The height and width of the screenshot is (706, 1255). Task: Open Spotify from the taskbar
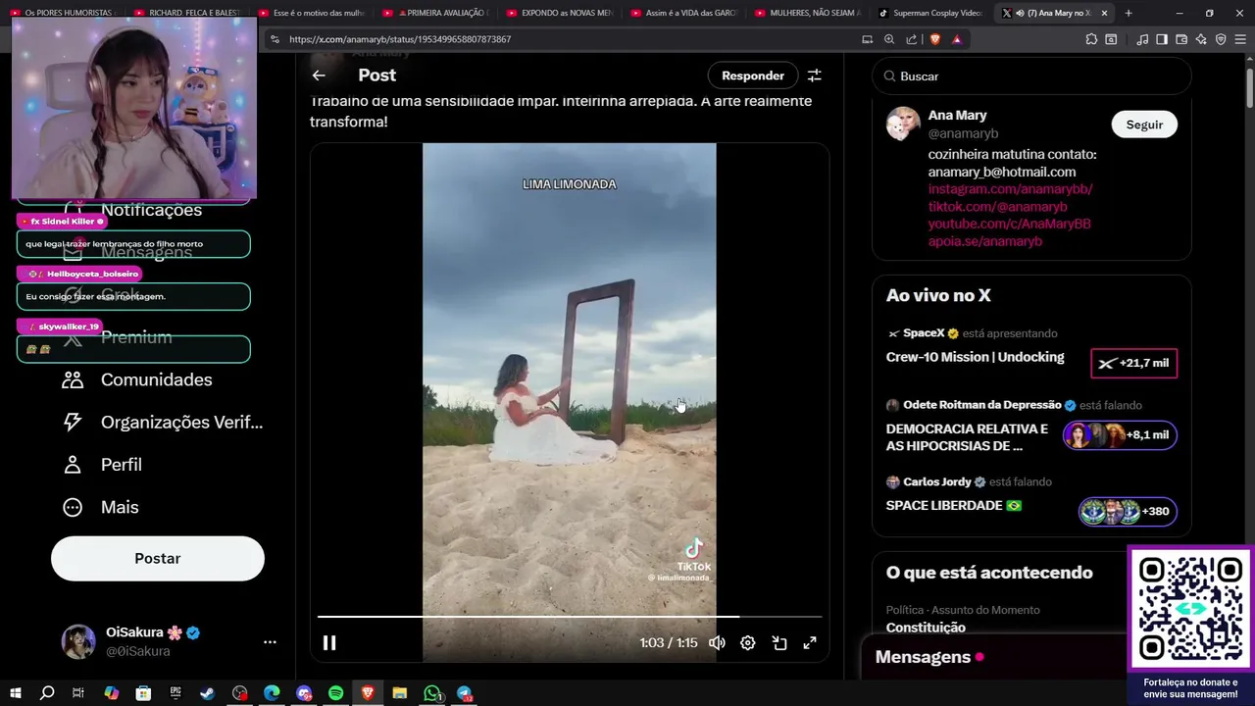335,693
